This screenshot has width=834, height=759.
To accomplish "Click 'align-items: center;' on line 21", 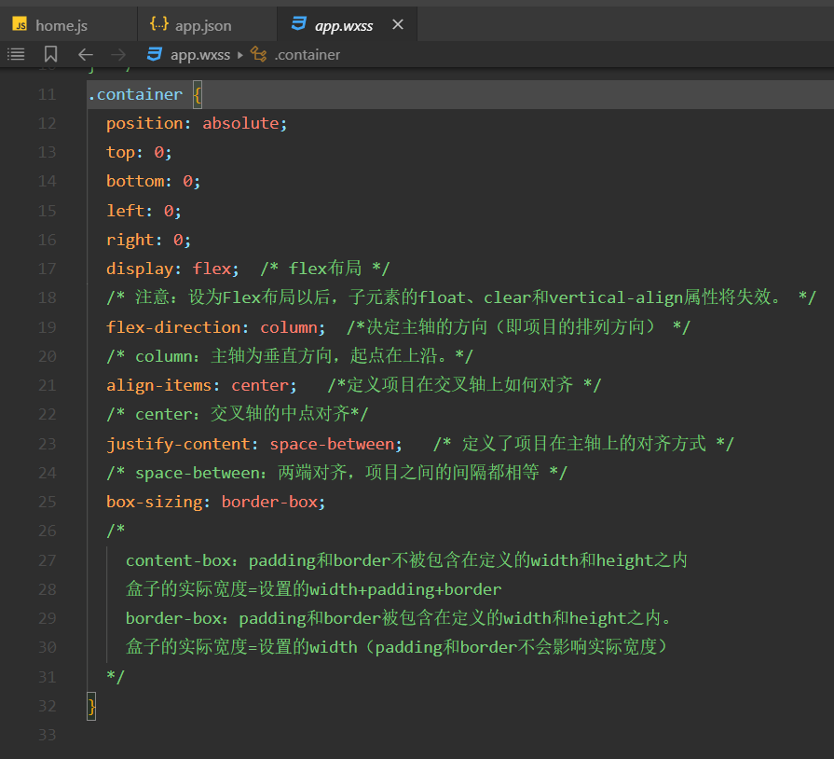I will (201, 385).
